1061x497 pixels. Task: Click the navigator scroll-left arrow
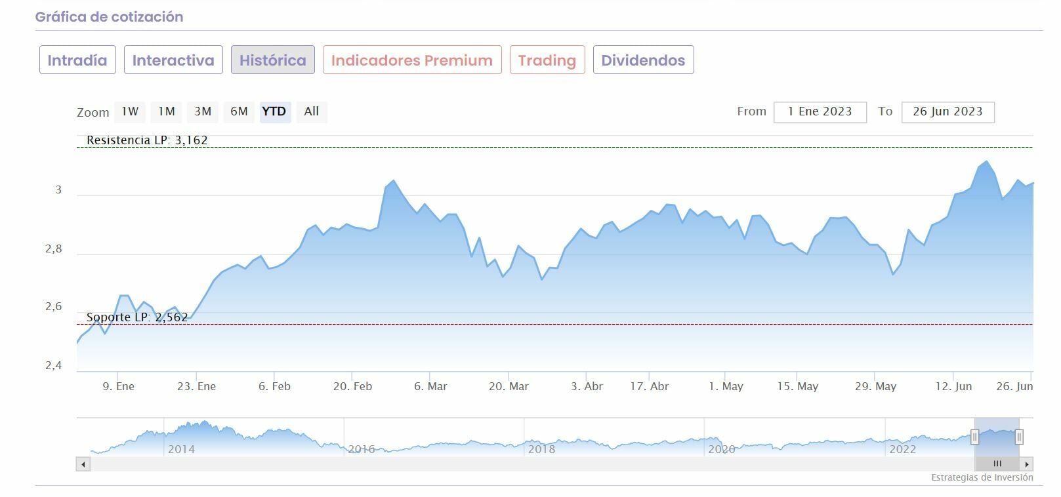click(83, 464)
